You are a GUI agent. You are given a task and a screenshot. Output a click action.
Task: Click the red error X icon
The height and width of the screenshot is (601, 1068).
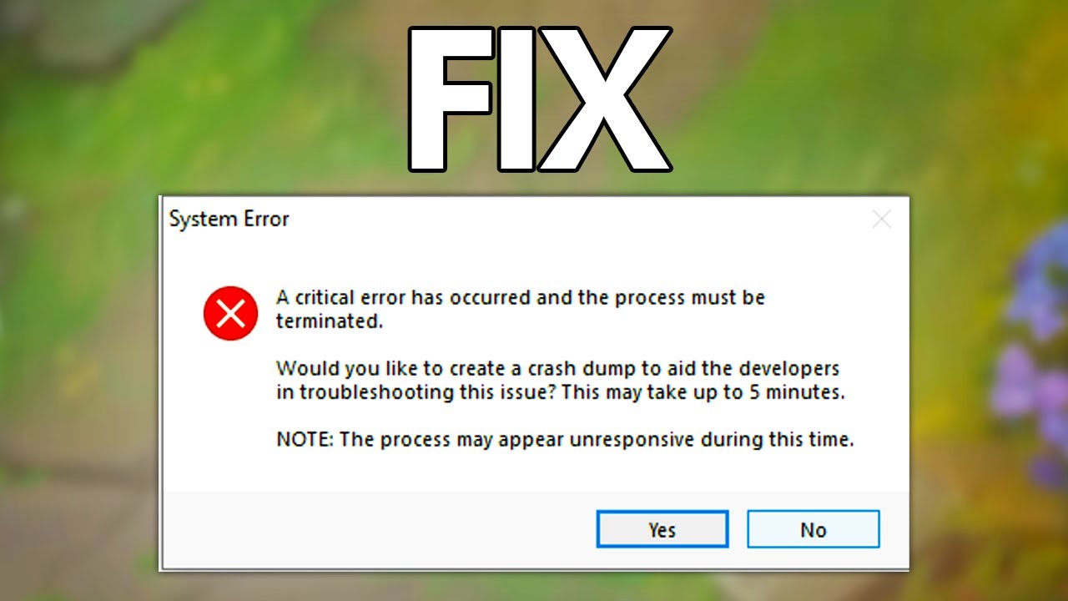230,313
